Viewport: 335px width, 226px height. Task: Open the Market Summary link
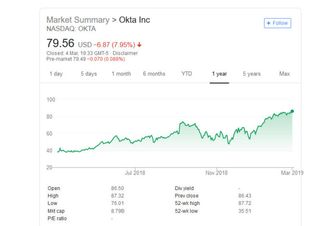pos(78,20)
